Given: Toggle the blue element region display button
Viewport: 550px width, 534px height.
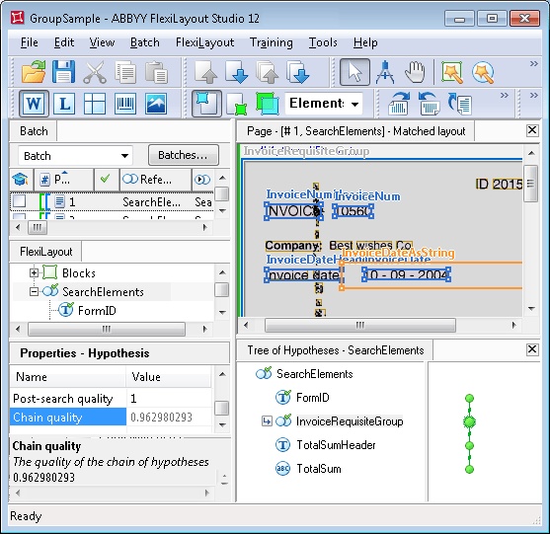Looking at the screenshot, I should (206, 104).
